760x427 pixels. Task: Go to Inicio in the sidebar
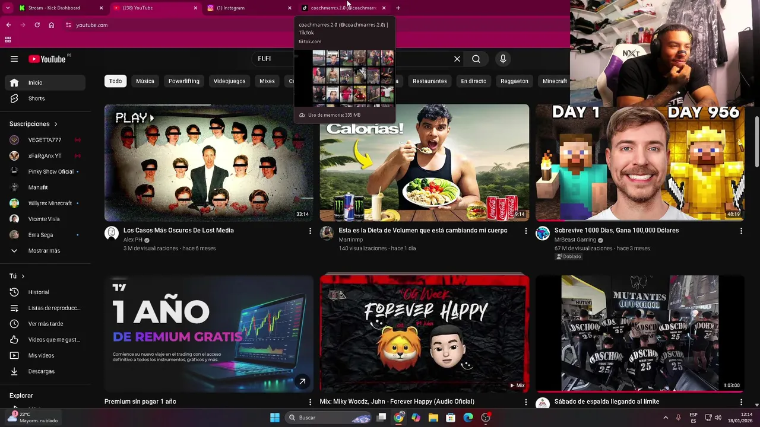click(x=45, y=82)
